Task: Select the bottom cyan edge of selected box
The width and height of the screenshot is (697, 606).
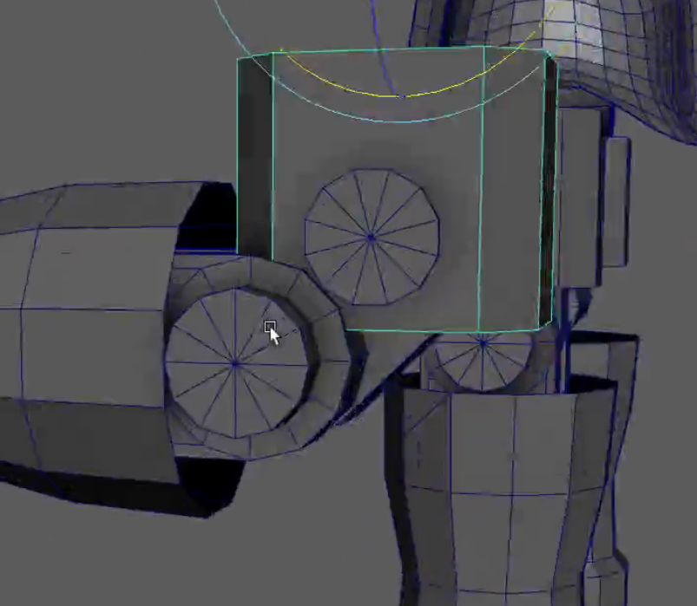Action: tap(408, 331)
